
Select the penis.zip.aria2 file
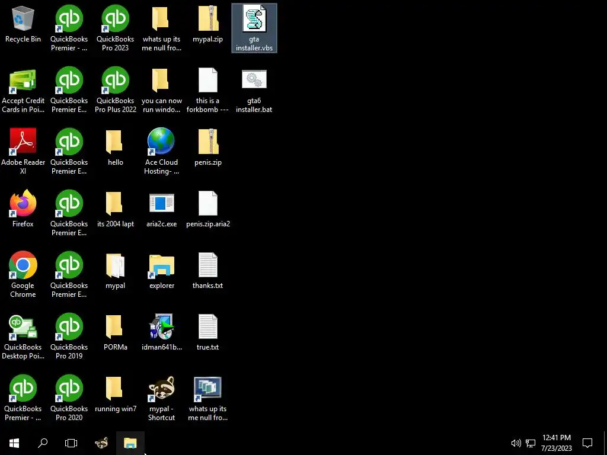[208, 209]
